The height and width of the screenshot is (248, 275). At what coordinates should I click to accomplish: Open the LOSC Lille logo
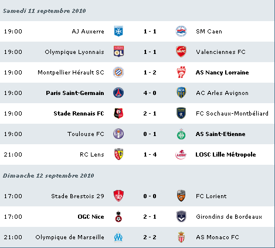pyautogui.click(x=181, y=154)
